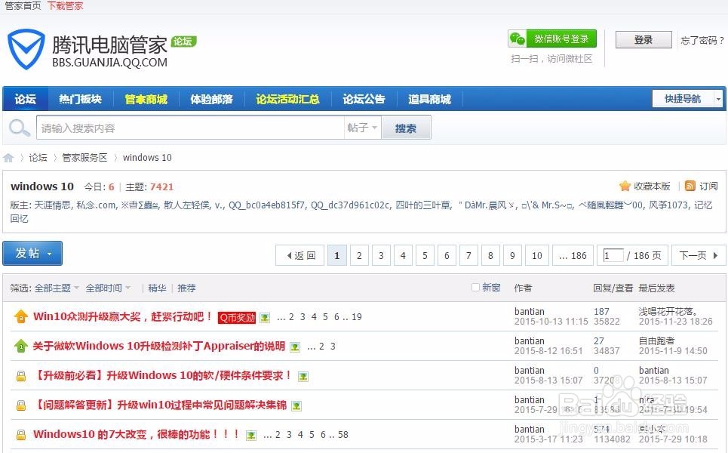Open thread 升级Windows 10的软/硬件条件要求
The width and height of the screenshot is (728, 453).
click(164, 375)
